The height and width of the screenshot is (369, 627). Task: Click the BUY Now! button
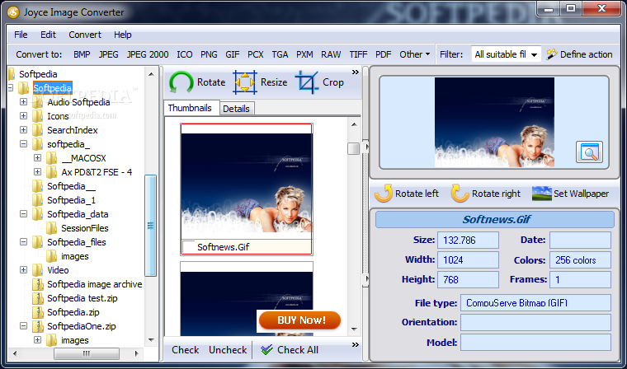click(x=300, y=320)
